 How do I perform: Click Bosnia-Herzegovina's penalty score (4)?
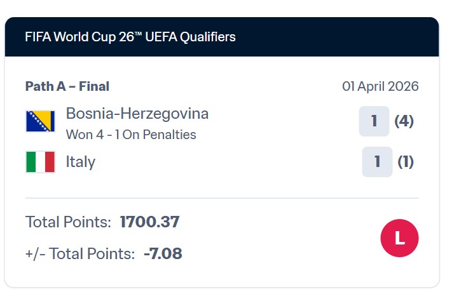404,121
